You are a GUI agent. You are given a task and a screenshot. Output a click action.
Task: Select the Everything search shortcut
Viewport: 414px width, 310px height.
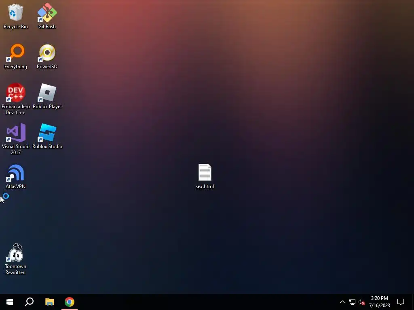pyautogui.click(x=16, y=56)
